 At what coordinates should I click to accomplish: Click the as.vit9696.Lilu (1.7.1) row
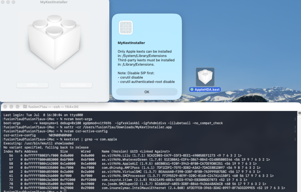point(125,155)
